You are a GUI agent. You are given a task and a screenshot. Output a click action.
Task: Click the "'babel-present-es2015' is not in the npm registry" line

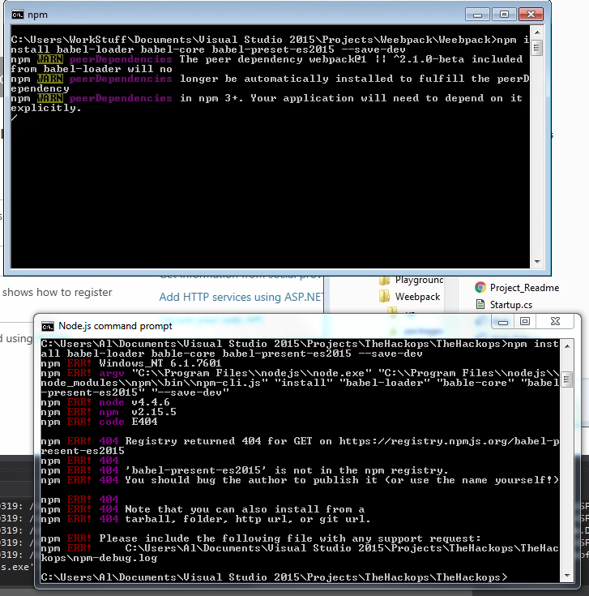245,470
